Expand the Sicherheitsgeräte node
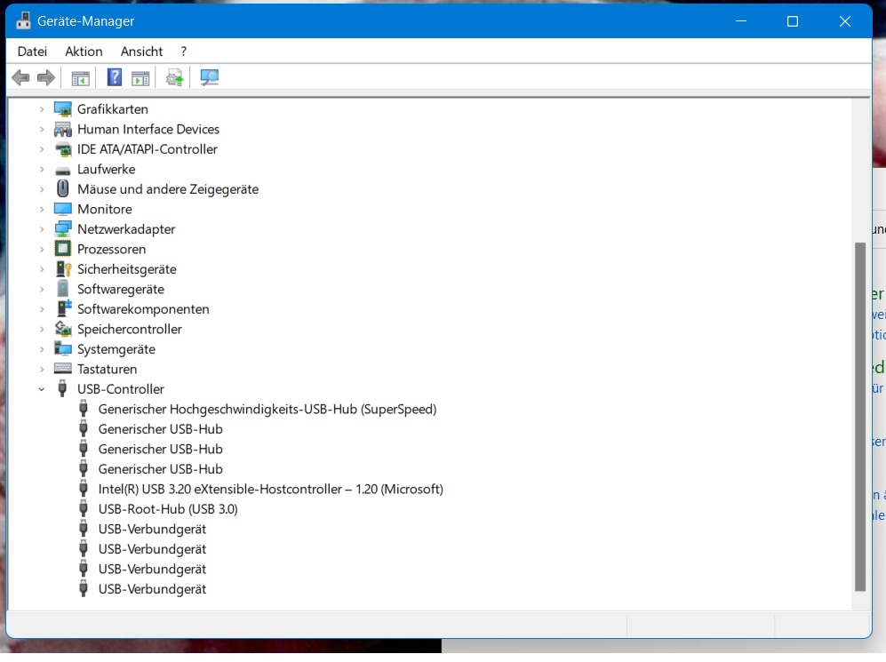Viewport: 886px width, 662px height. click(x=42, y=269)
